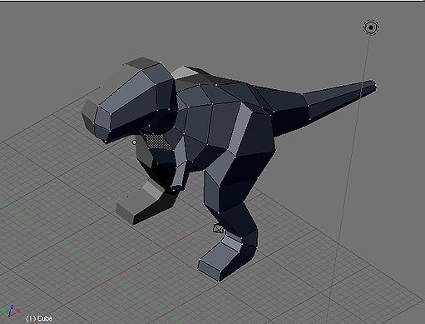425x324 pixels.
Task: Select the top face of the dinosaur's foot
Action: click(x=220, y=257)
